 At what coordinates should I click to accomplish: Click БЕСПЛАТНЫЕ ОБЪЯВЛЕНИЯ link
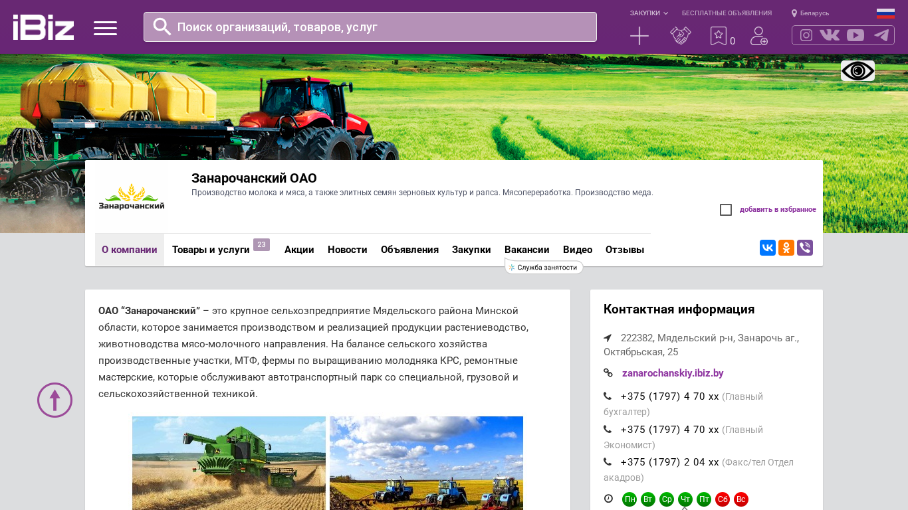pos(727,13)
